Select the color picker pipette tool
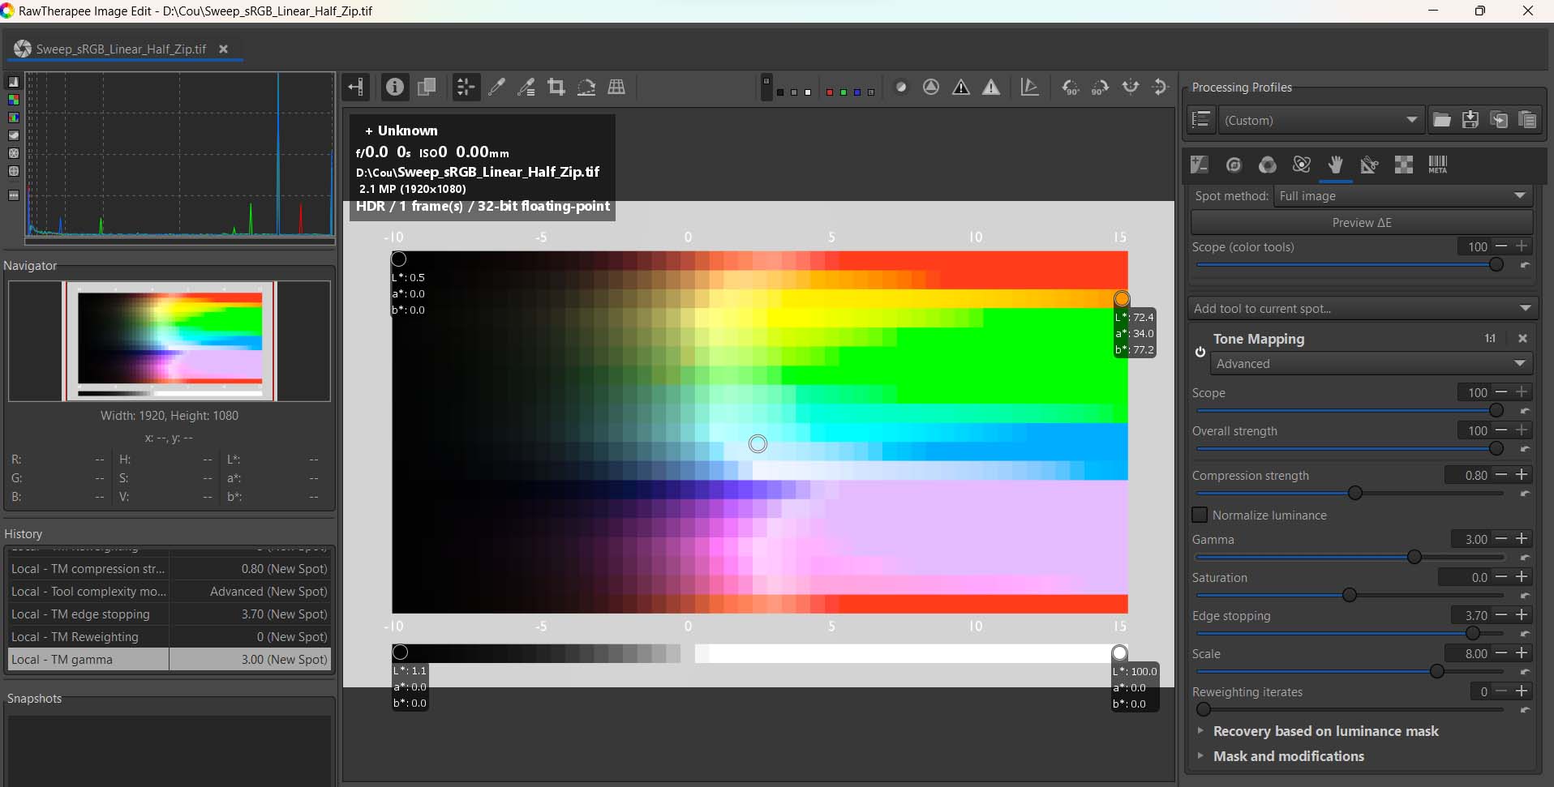 click(x=498, y=87)
